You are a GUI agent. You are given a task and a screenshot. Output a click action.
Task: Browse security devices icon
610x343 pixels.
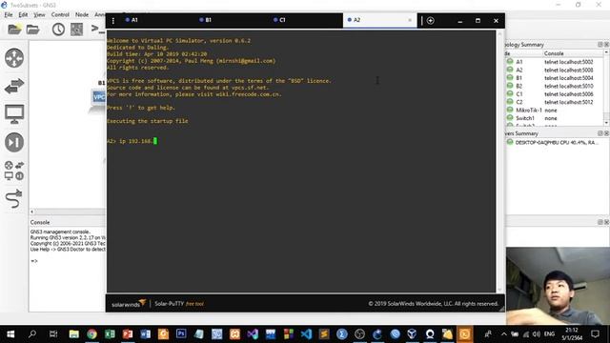(x=14, y=142)
